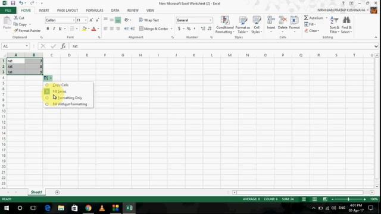The height and width of the screenshot is (214, 381).
Task: Open the General number format dropdown
Action: pos(210,20)
